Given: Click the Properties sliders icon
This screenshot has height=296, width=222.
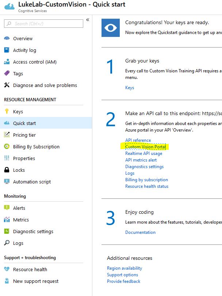Looking at the screenshot, I should pos(7,158).
